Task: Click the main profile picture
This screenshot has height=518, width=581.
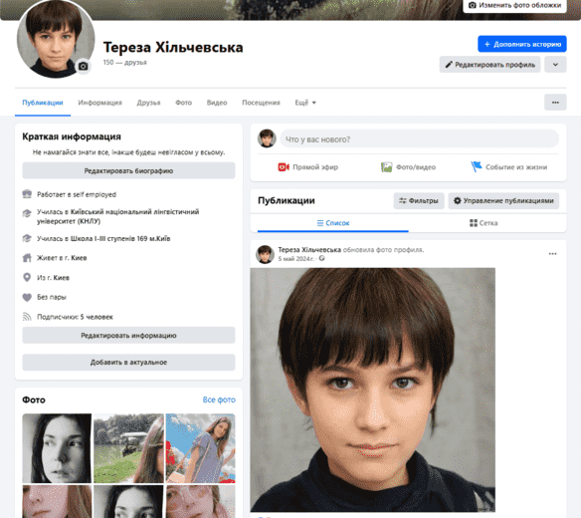Action: click(x=56, y=39)
